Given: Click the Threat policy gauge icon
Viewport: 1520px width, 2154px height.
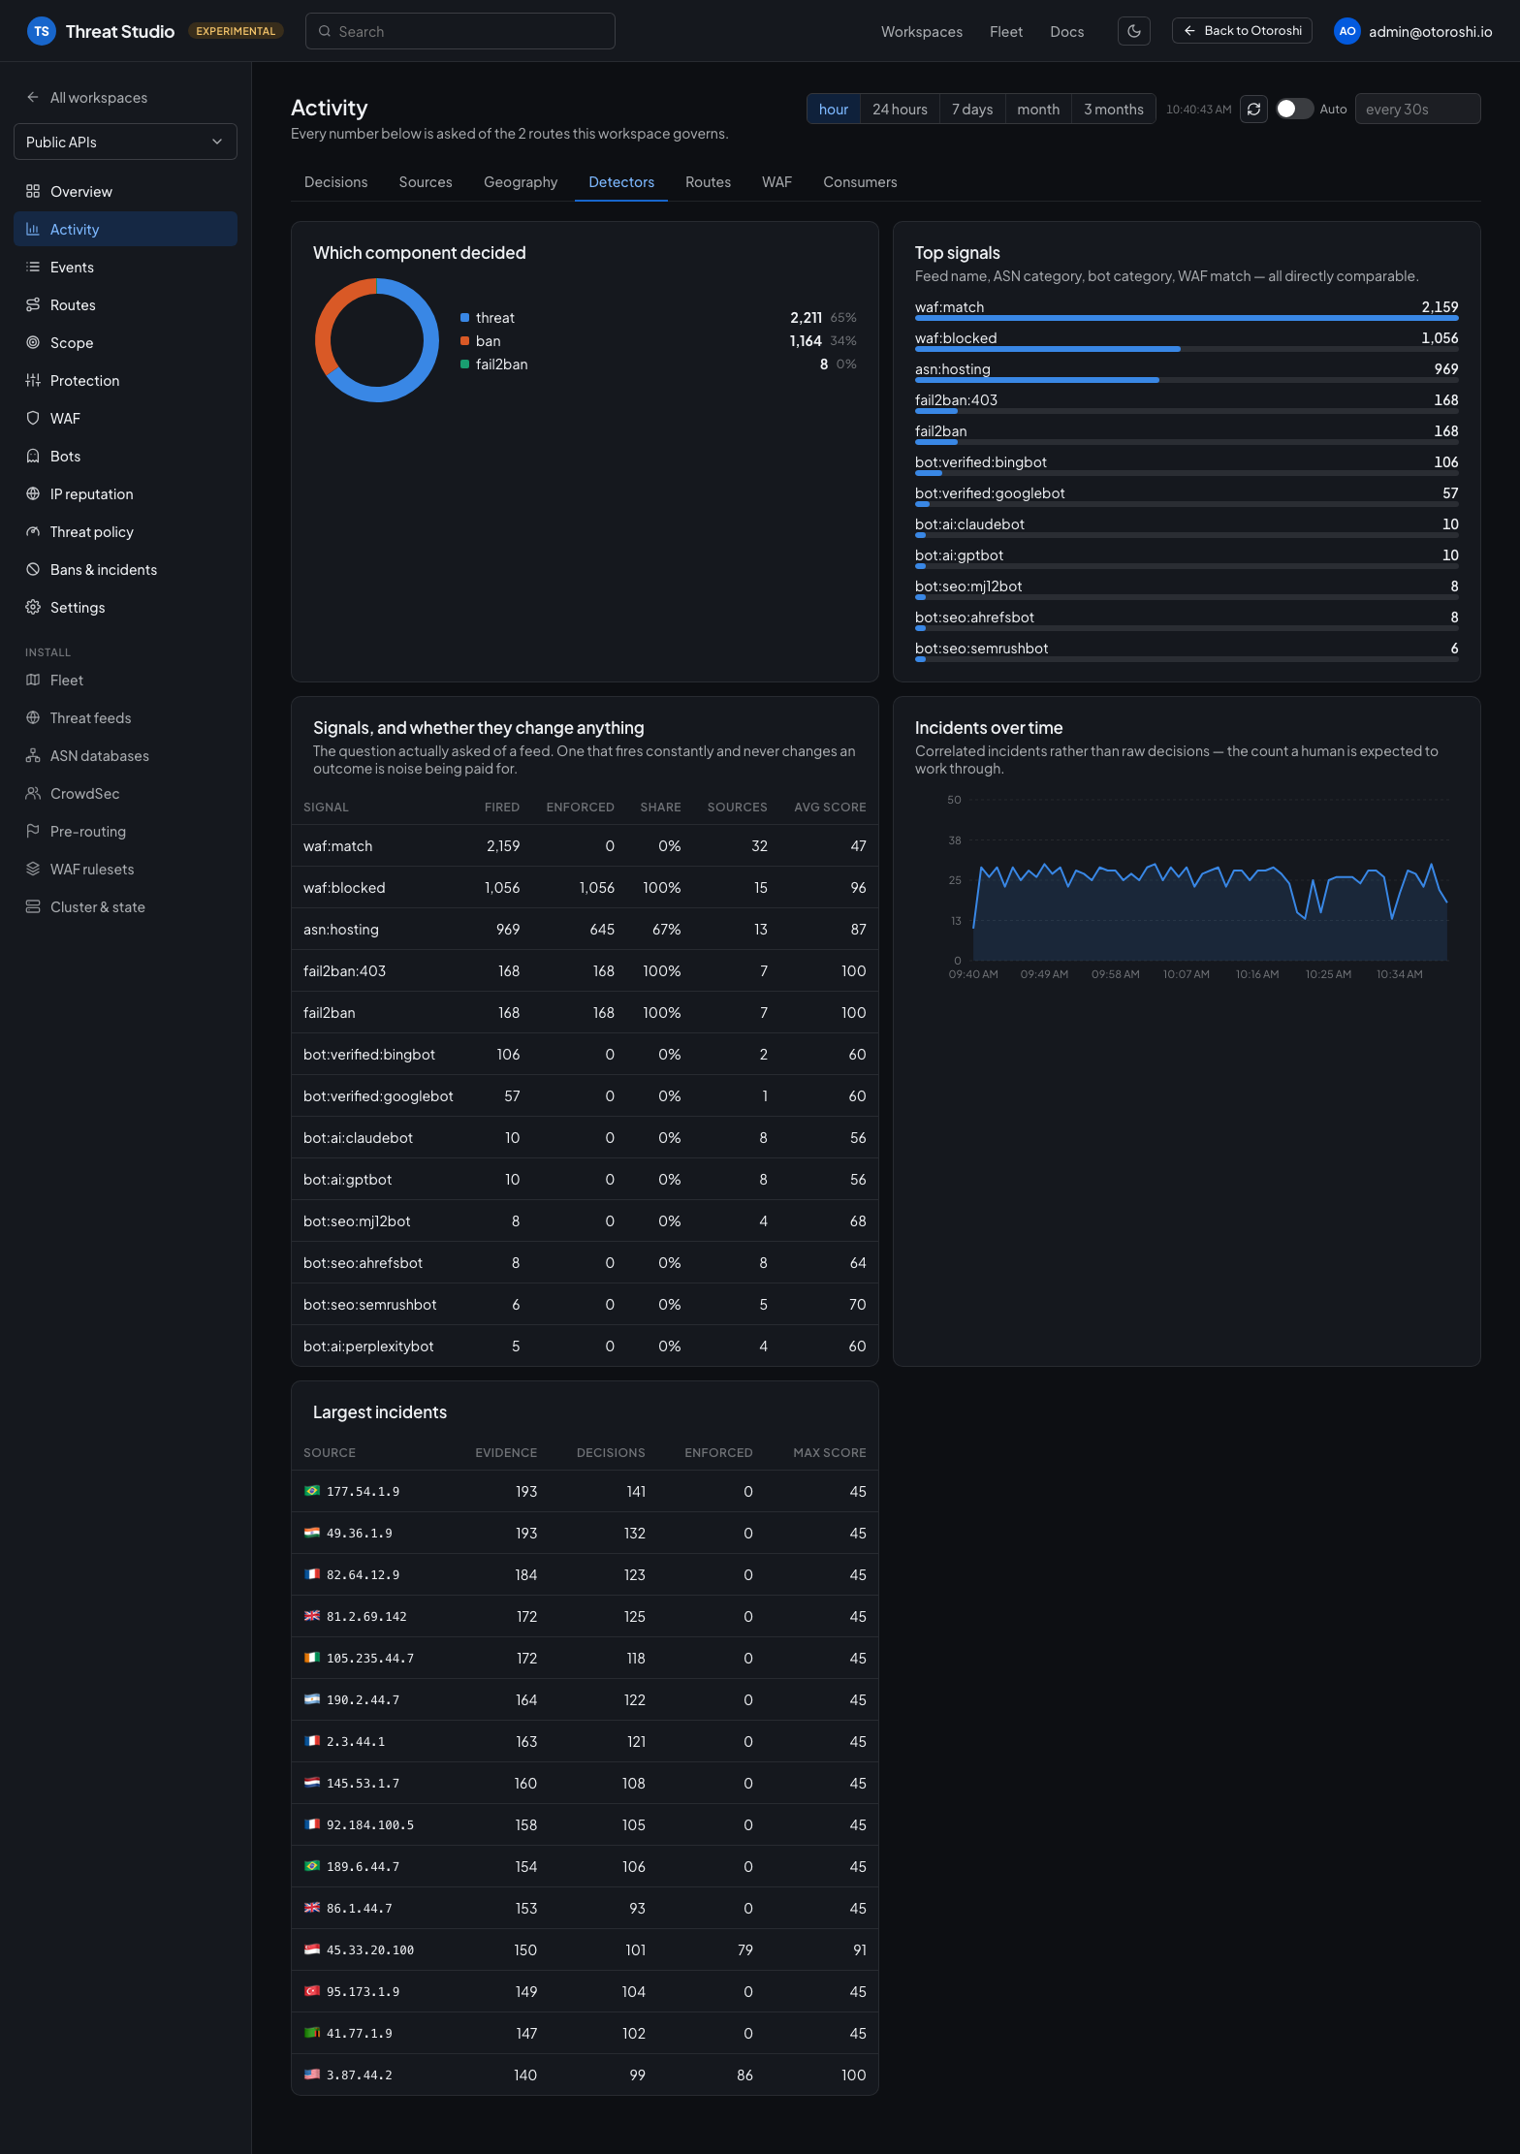Looking at the screenshot, I should point(33,532).
